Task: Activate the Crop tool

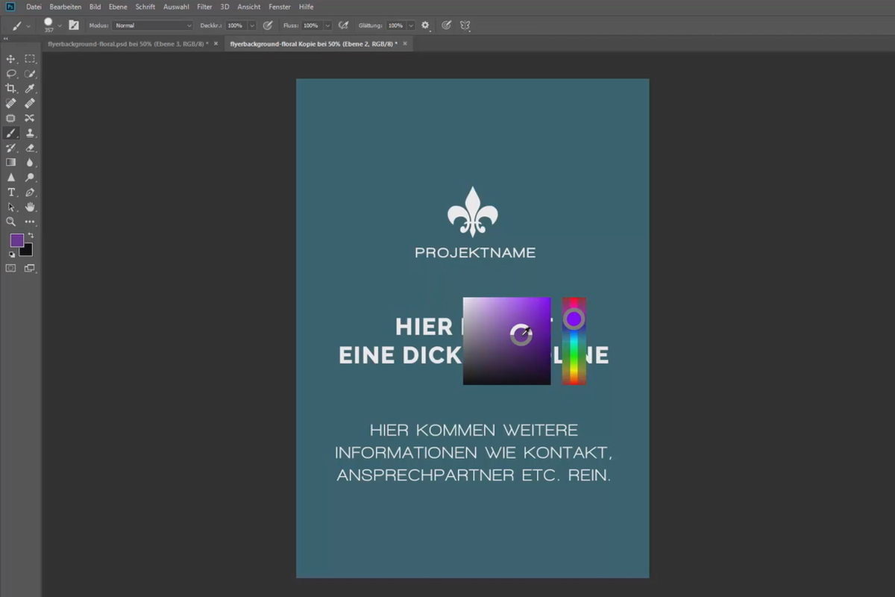Action: click(10, 89)
